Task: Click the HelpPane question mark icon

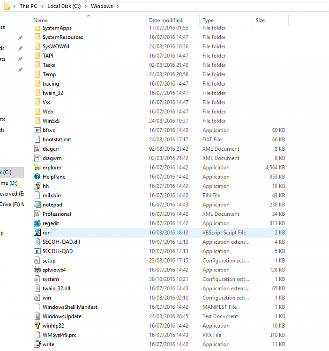Action: pos(37,176)
